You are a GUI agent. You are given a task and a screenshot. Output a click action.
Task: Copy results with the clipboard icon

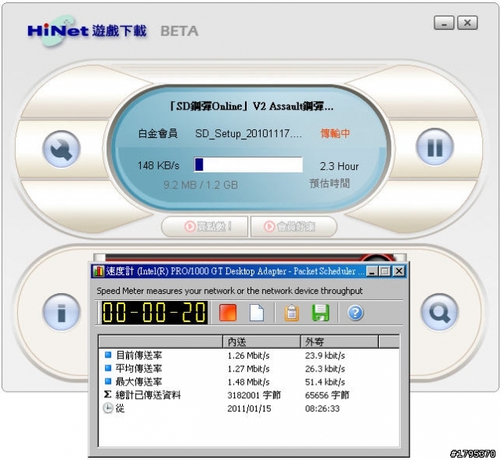click(x=292, y=313)
